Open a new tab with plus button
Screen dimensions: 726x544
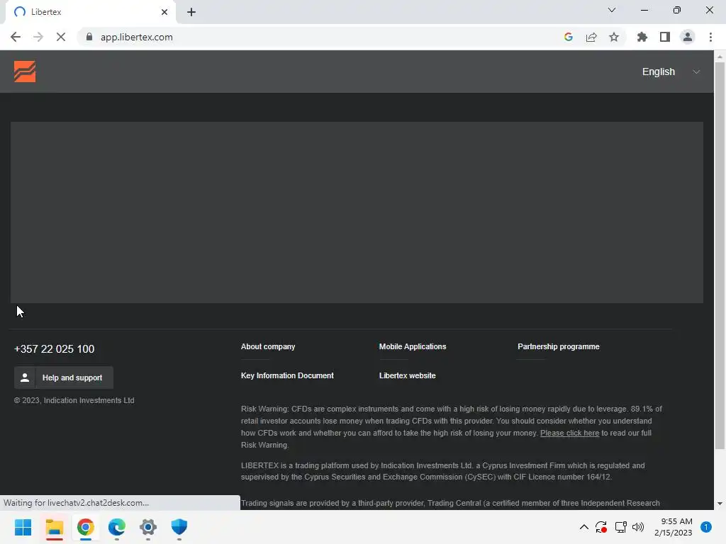[x=191, y=12]
